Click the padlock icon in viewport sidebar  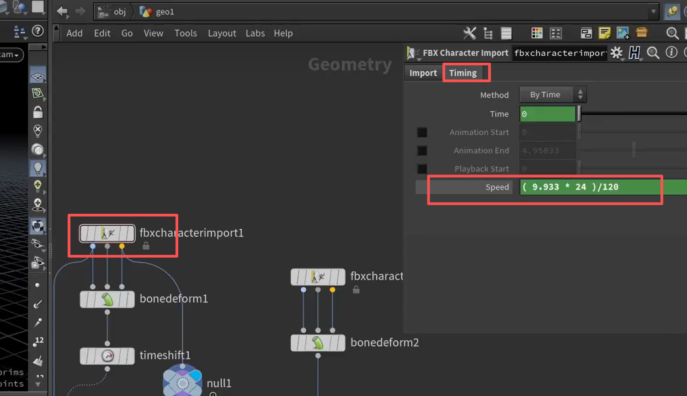click(38, 111)
